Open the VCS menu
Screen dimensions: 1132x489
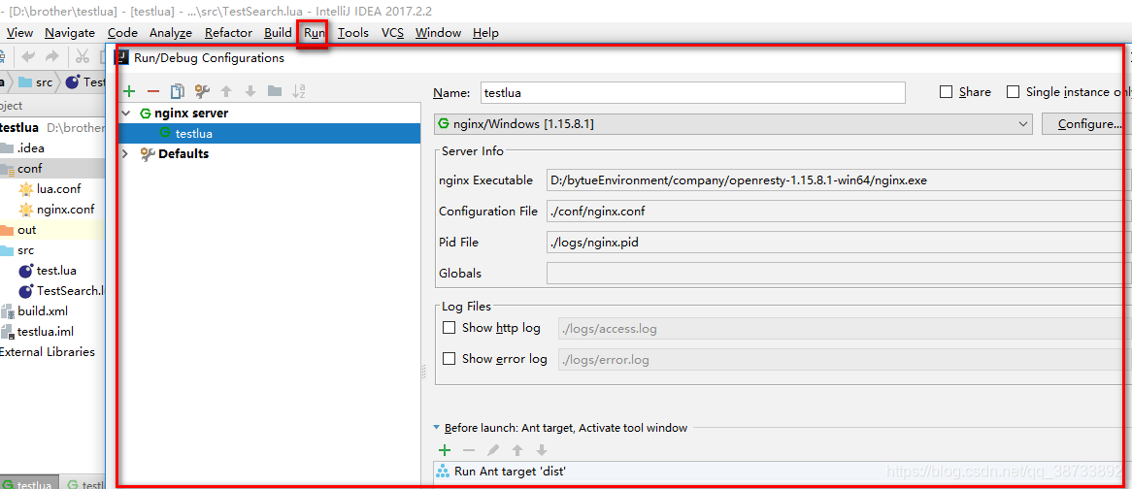click(393, 32)
